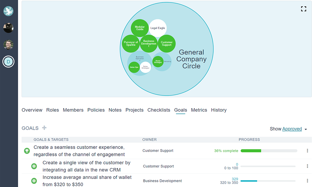Click the Customer Support role circle
Screen dimensions: 312x187
click(167, 44)
